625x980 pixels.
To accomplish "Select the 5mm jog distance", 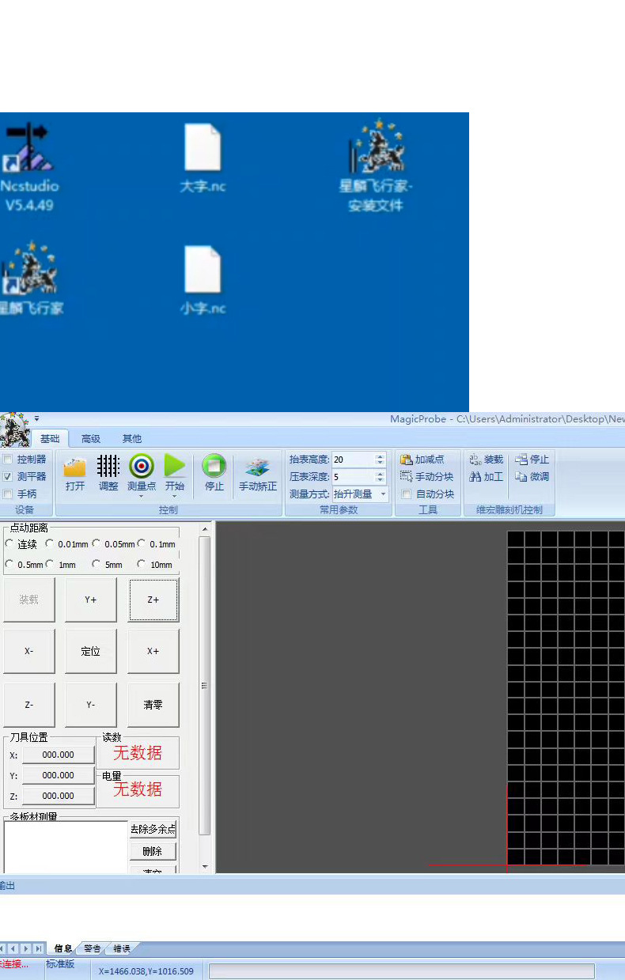I will click(97, 565).
